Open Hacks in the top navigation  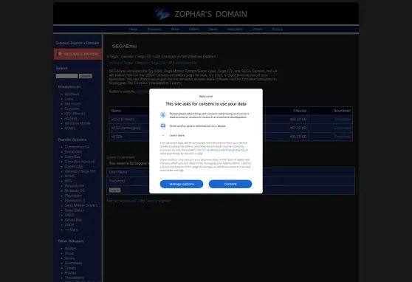tap(213, 30)
